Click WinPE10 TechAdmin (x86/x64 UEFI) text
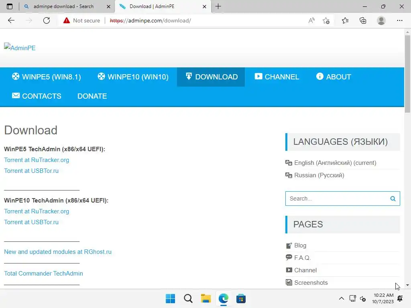 [56, 201]
